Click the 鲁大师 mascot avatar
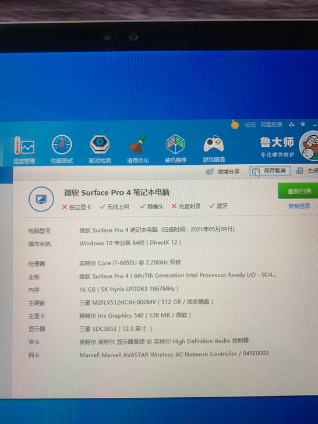 [x=309, y=146]
